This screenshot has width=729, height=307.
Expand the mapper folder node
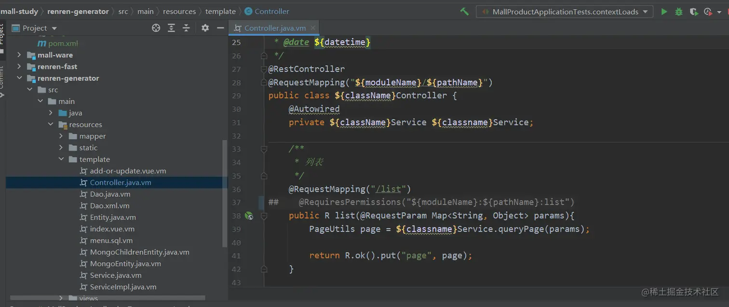(61, 136)
